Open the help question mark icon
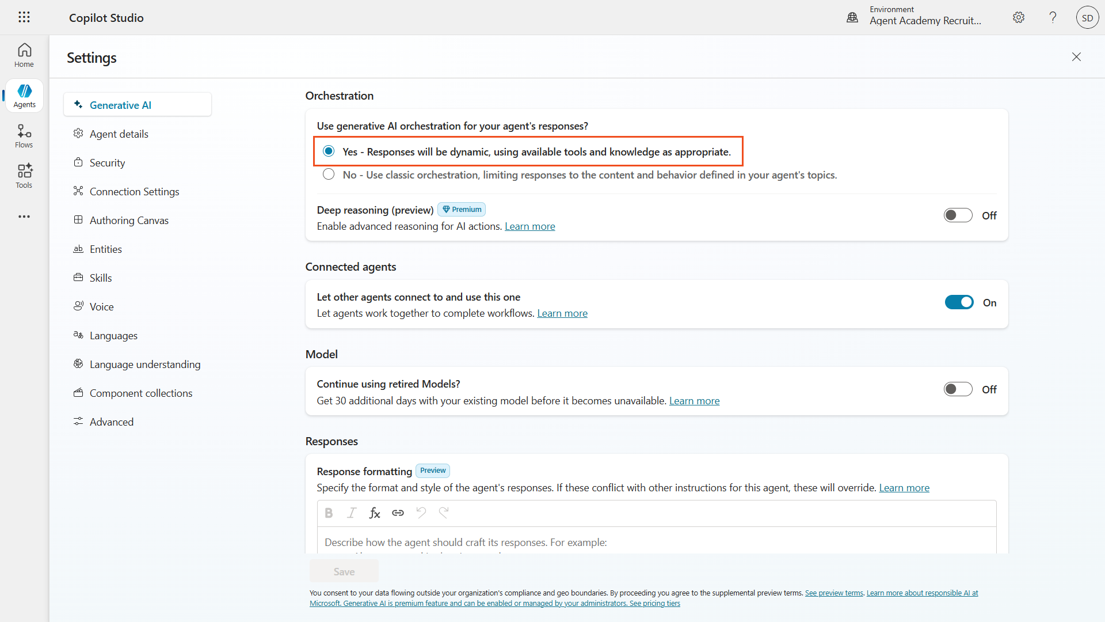This screenshot has height=622, width=1105. click(x=1053, y=17)
